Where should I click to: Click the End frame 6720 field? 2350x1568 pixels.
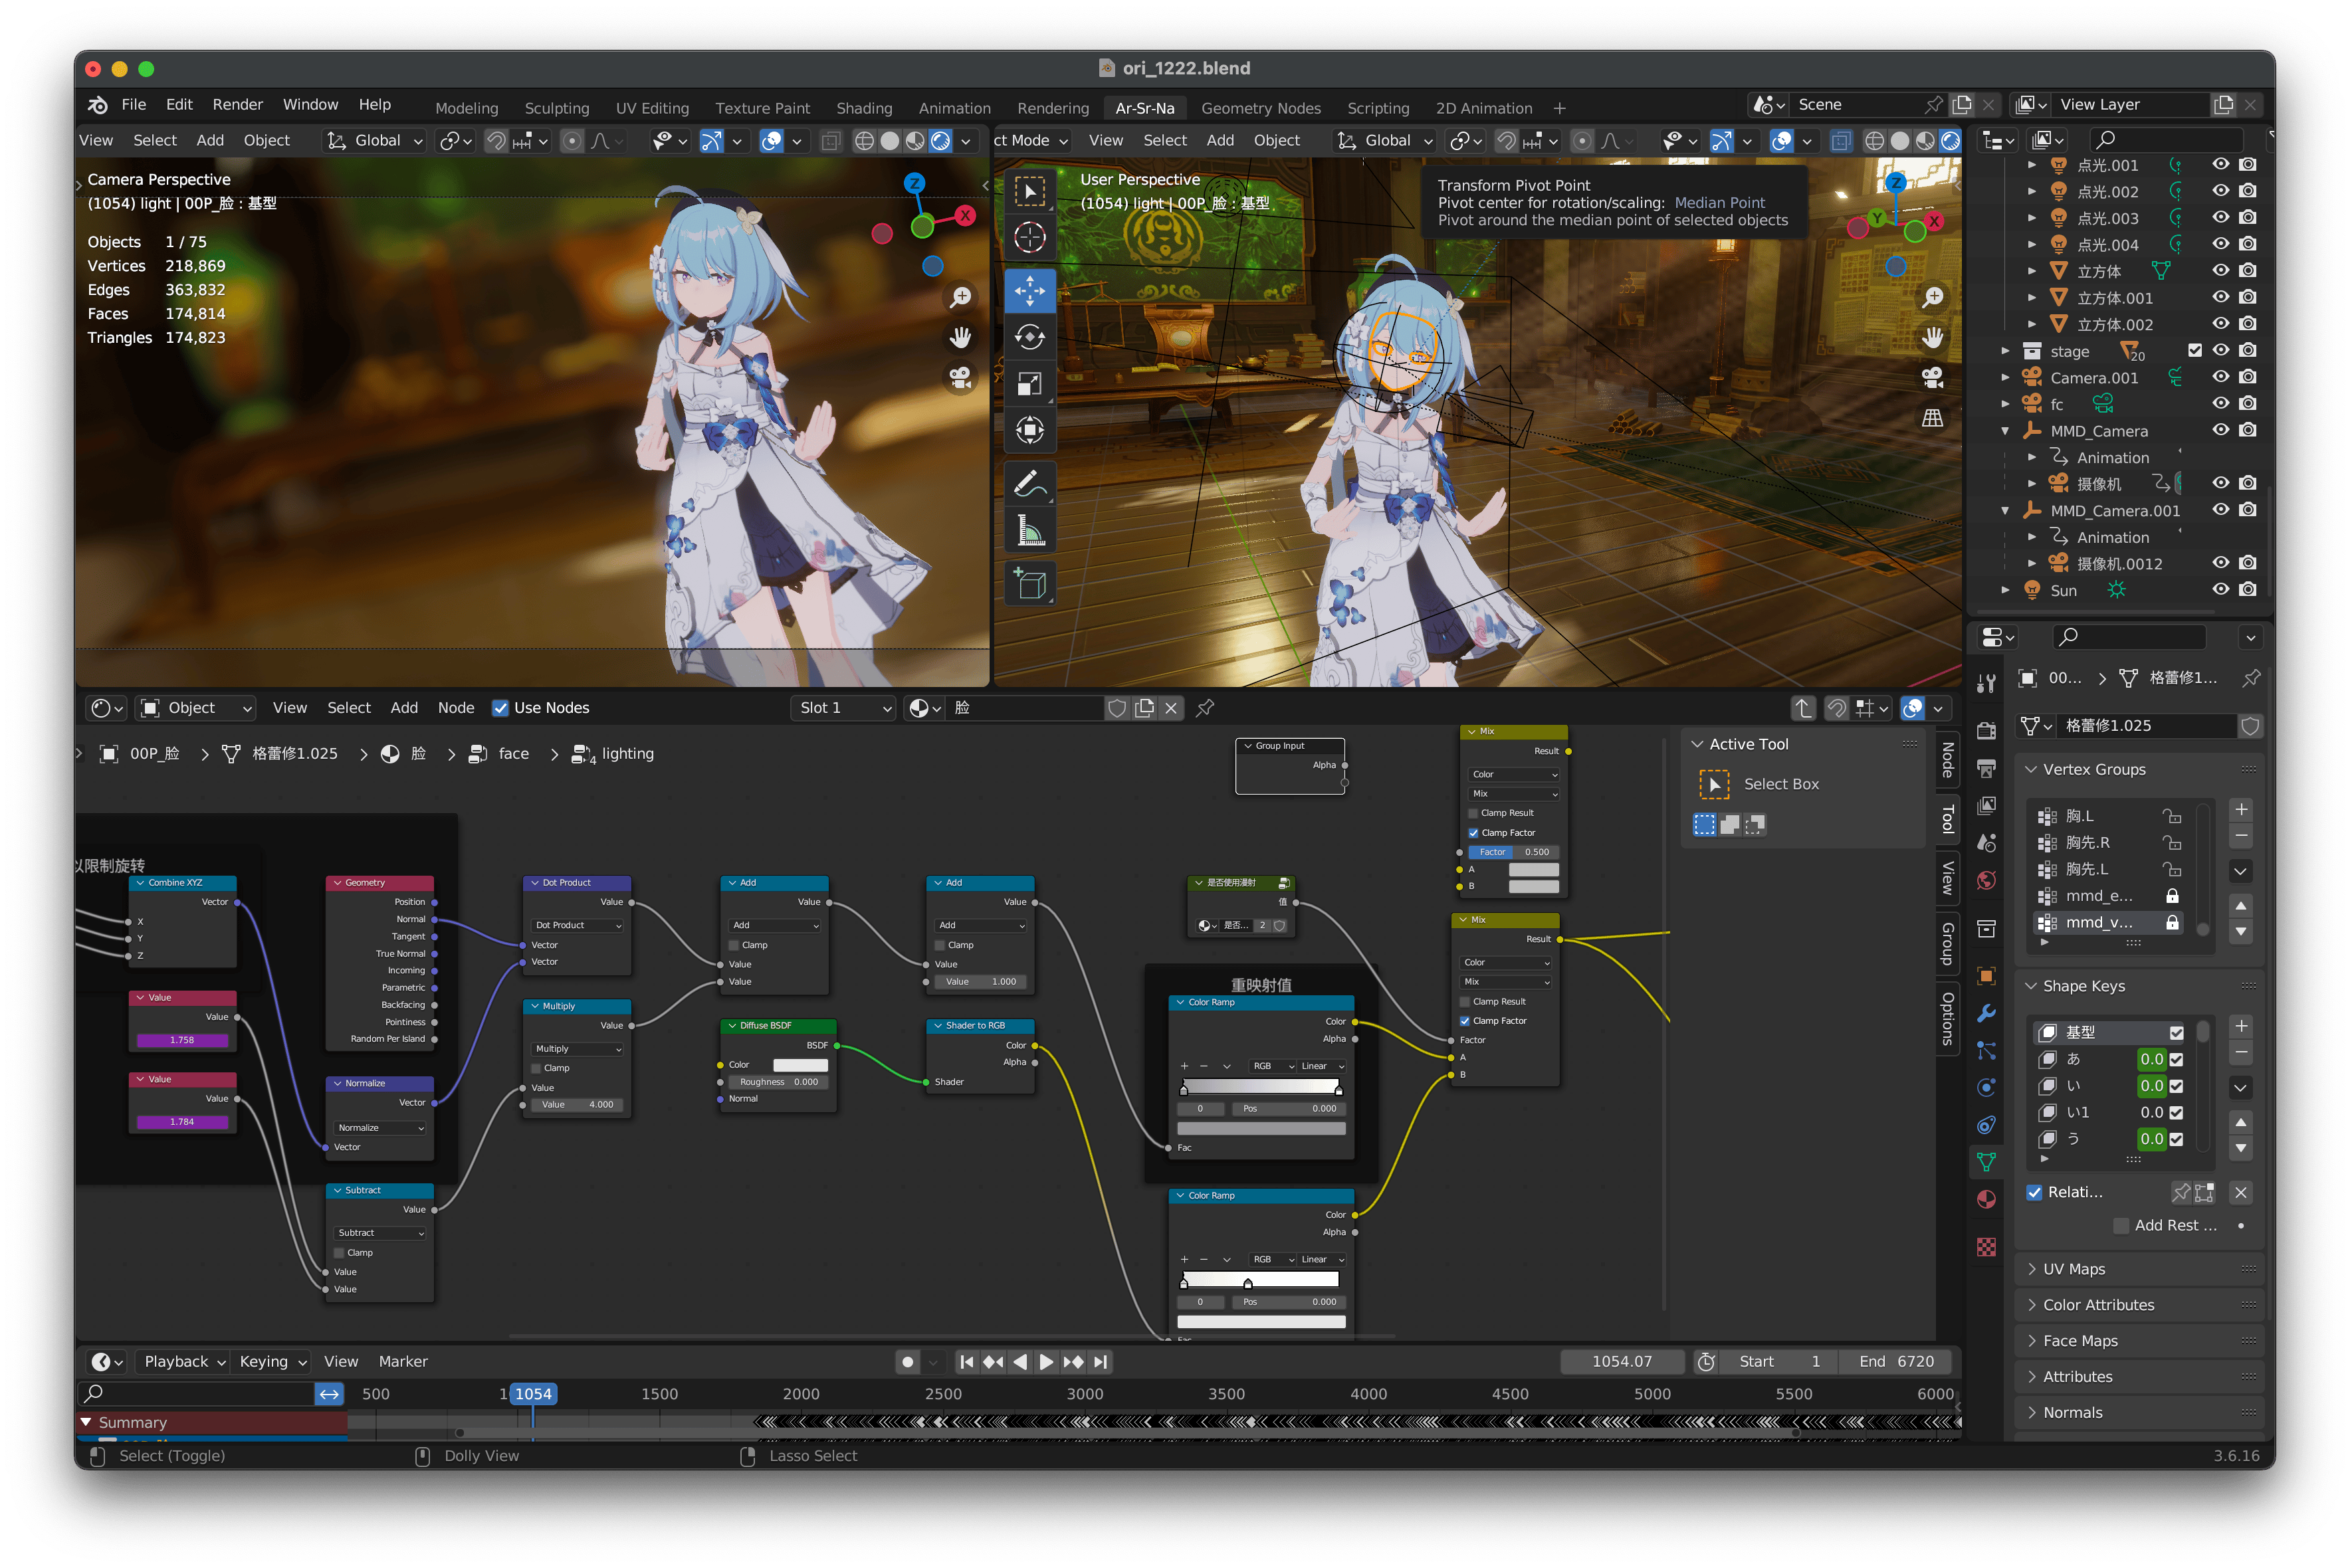click(1896, 1361)
